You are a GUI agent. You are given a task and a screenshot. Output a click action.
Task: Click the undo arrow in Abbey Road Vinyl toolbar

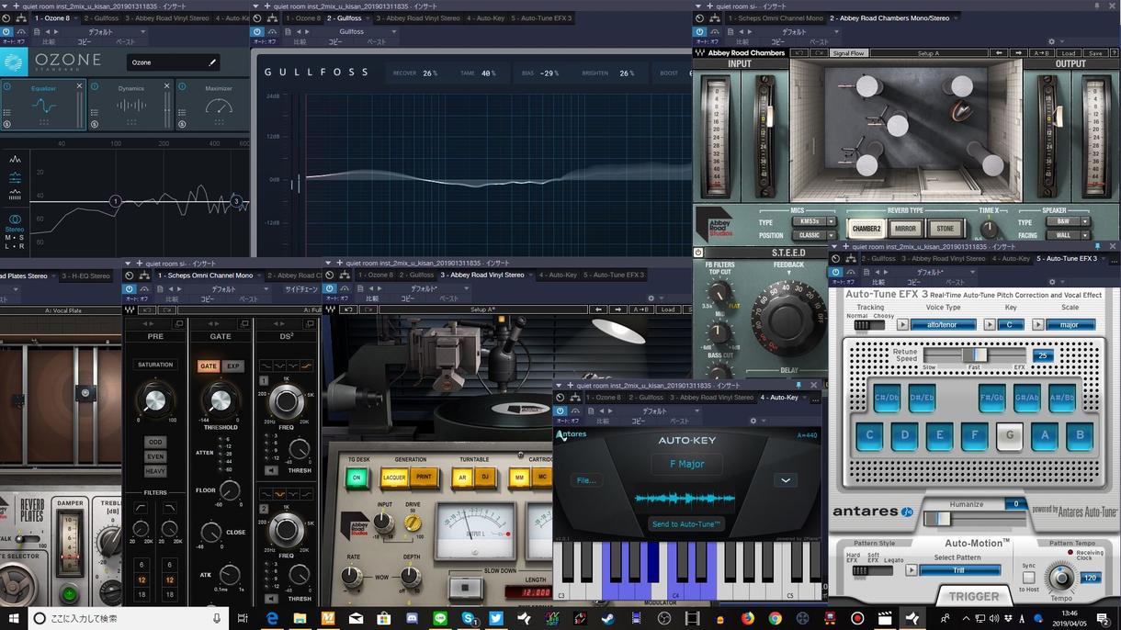[350, 309]
